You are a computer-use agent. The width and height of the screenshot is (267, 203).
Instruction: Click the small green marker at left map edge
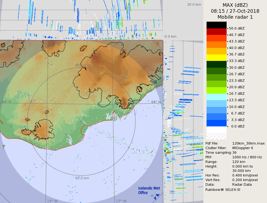click(x=4, y=146)
